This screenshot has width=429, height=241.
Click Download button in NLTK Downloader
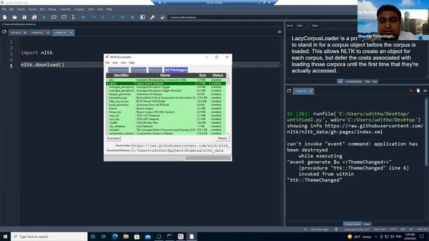coord(113,139)
